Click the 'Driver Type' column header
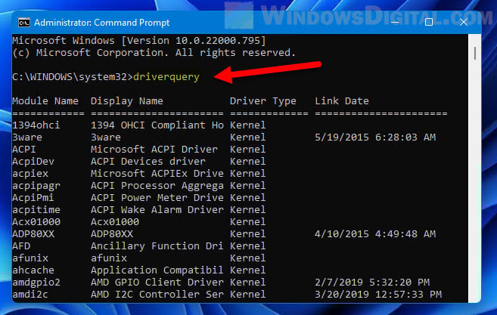Viewport: 497px width, 315px height. coord(263,101)
